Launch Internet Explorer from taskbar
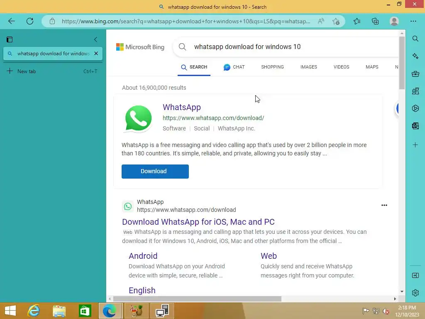 (34, 311)
